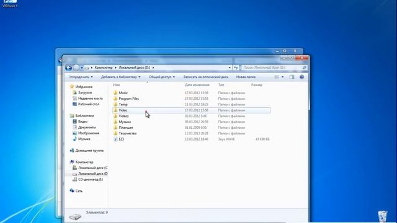Select the Творчество folder icon
This screenshot has width=397, height=223.
point(115,134)
